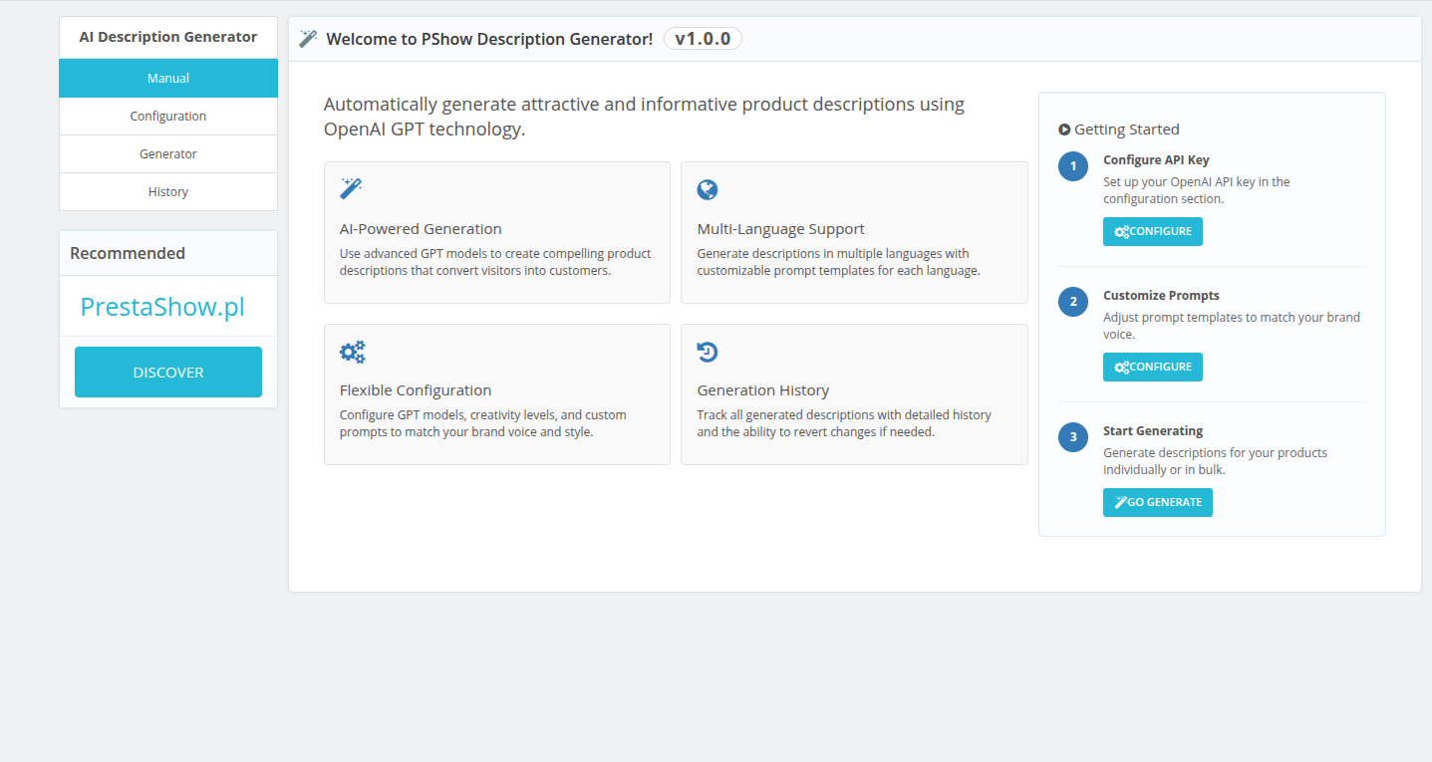Click step 3 number badge
Viewport: 1432px width, 762px height.
(1073, 437)
